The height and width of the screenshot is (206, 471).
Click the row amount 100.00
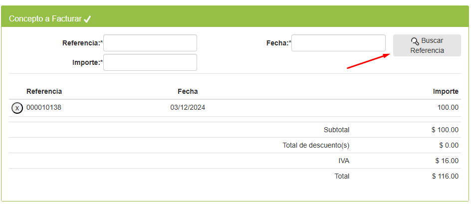pos(449,107)
